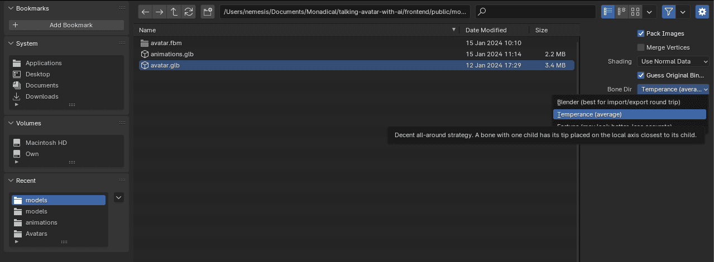Refresh the file list
Image resolution: width=714 pixels, height=262 pixels.
coord(189,12)
